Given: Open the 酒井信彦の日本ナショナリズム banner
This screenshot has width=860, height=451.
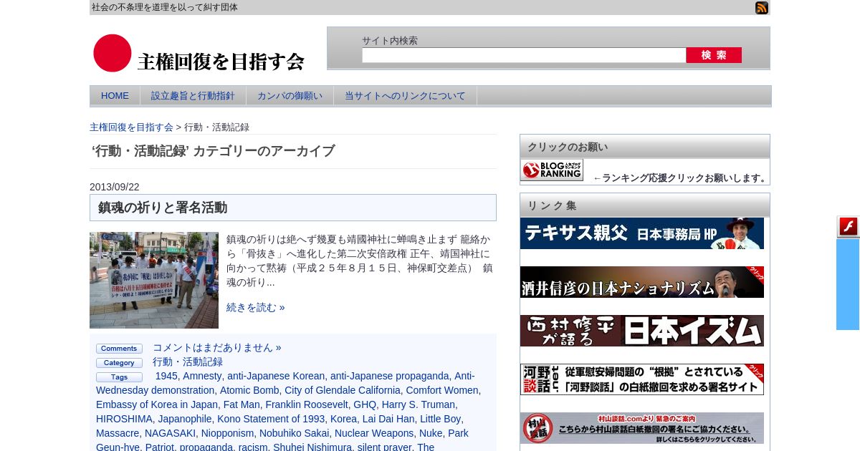Looking at the screenshot, I should tap(642, 282).
